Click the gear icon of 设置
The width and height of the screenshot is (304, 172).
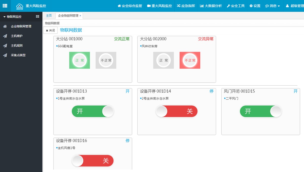(x=251, y=6)
